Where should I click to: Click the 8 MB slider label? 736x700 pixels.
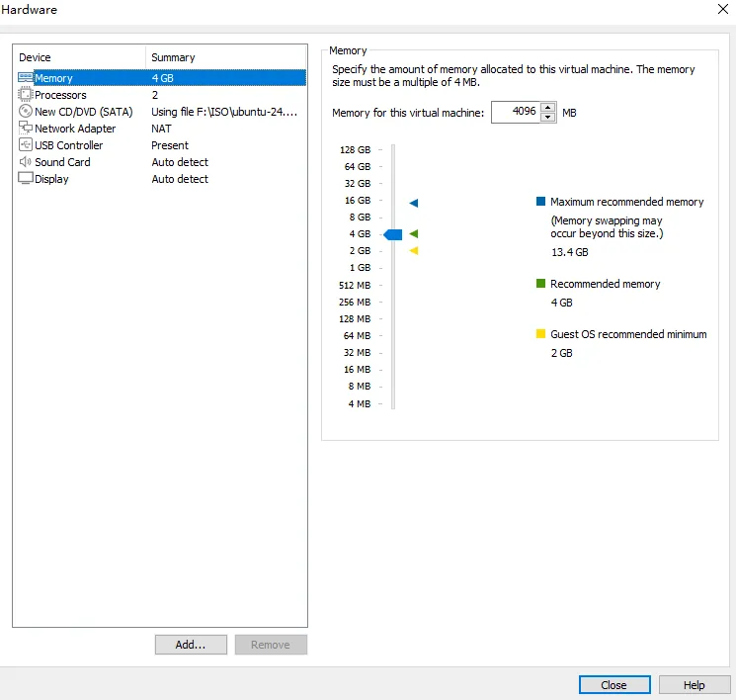tap(359, 387)
